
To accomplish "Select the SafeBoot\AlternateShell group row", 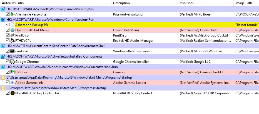I will [x=129, y=46].
